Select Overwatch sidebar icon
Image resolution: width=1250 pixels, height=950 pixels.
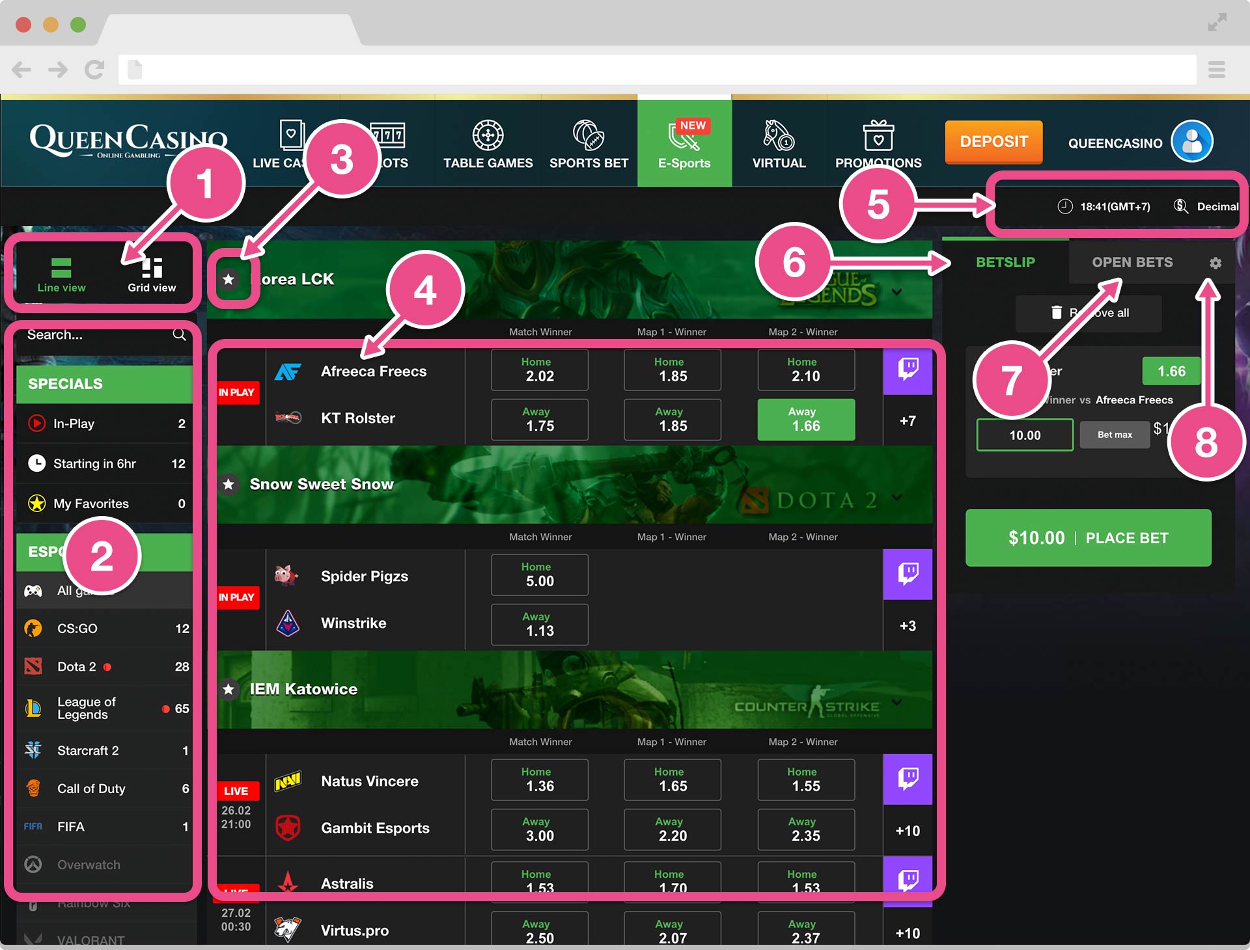[x=33, y=865]
